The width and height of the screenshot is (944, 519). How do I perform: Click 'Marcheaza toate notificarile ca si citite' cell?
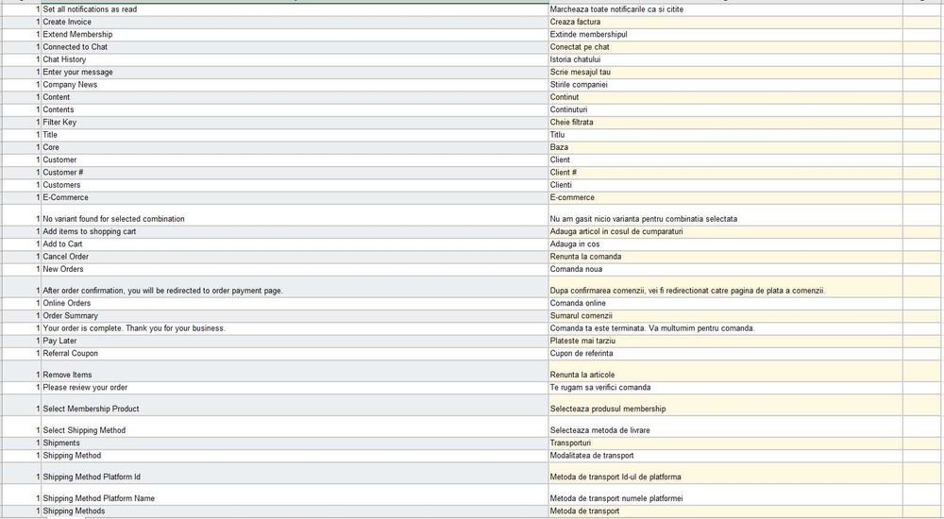pyautogui.click(x=725, y=9)
